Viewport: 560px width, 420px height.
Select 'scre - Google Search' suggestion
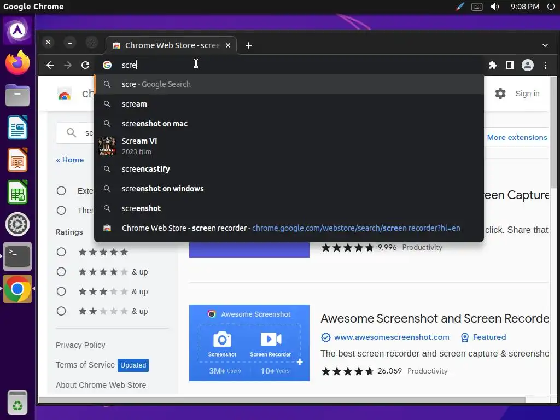tap(289, 84)
